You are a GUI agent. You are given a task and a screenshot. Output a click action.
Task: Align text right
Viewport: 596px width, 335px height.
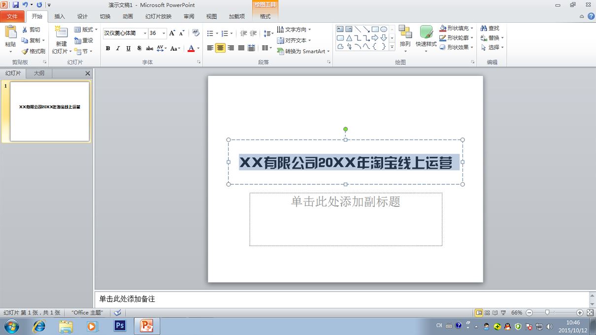[231, 48]
